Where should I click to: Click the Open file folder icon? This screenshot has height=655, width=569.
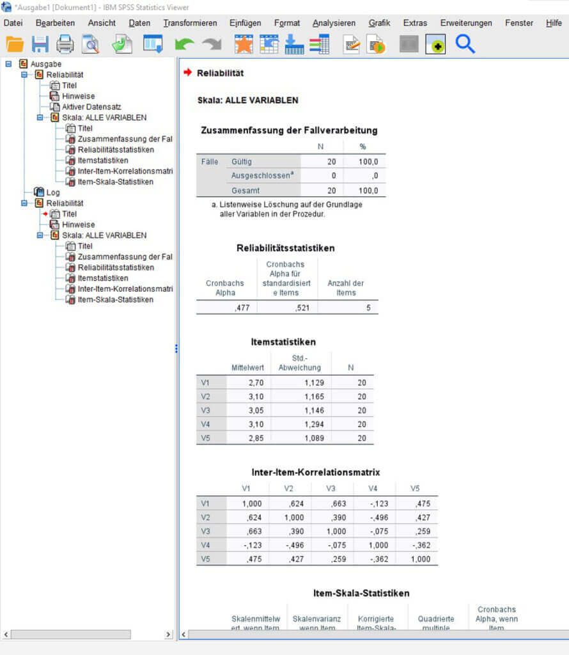[x=15, y=44]
